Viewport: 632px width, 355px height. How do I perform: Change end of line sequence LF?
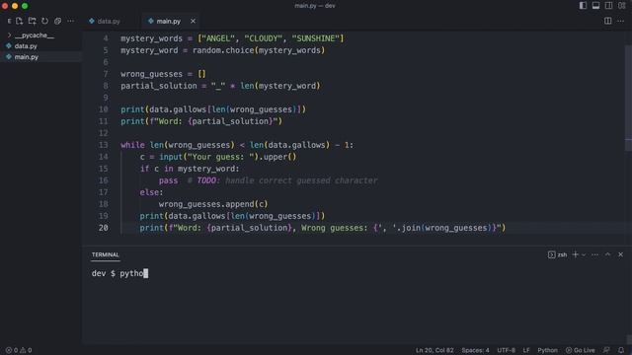pos(526,351)
